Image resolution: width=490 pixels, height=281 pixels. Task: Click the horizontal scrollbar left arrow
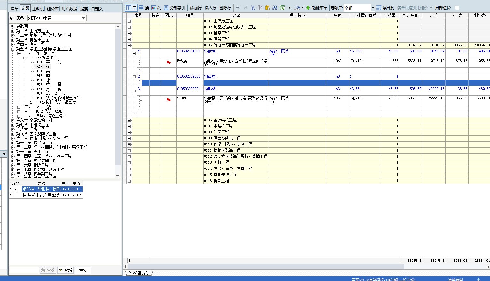tap(125, 267)
